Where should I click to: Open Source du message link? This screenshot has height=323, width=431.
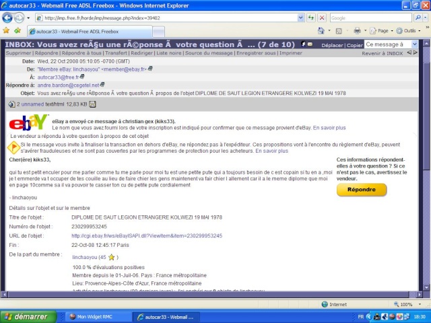[x=209, y=53]
